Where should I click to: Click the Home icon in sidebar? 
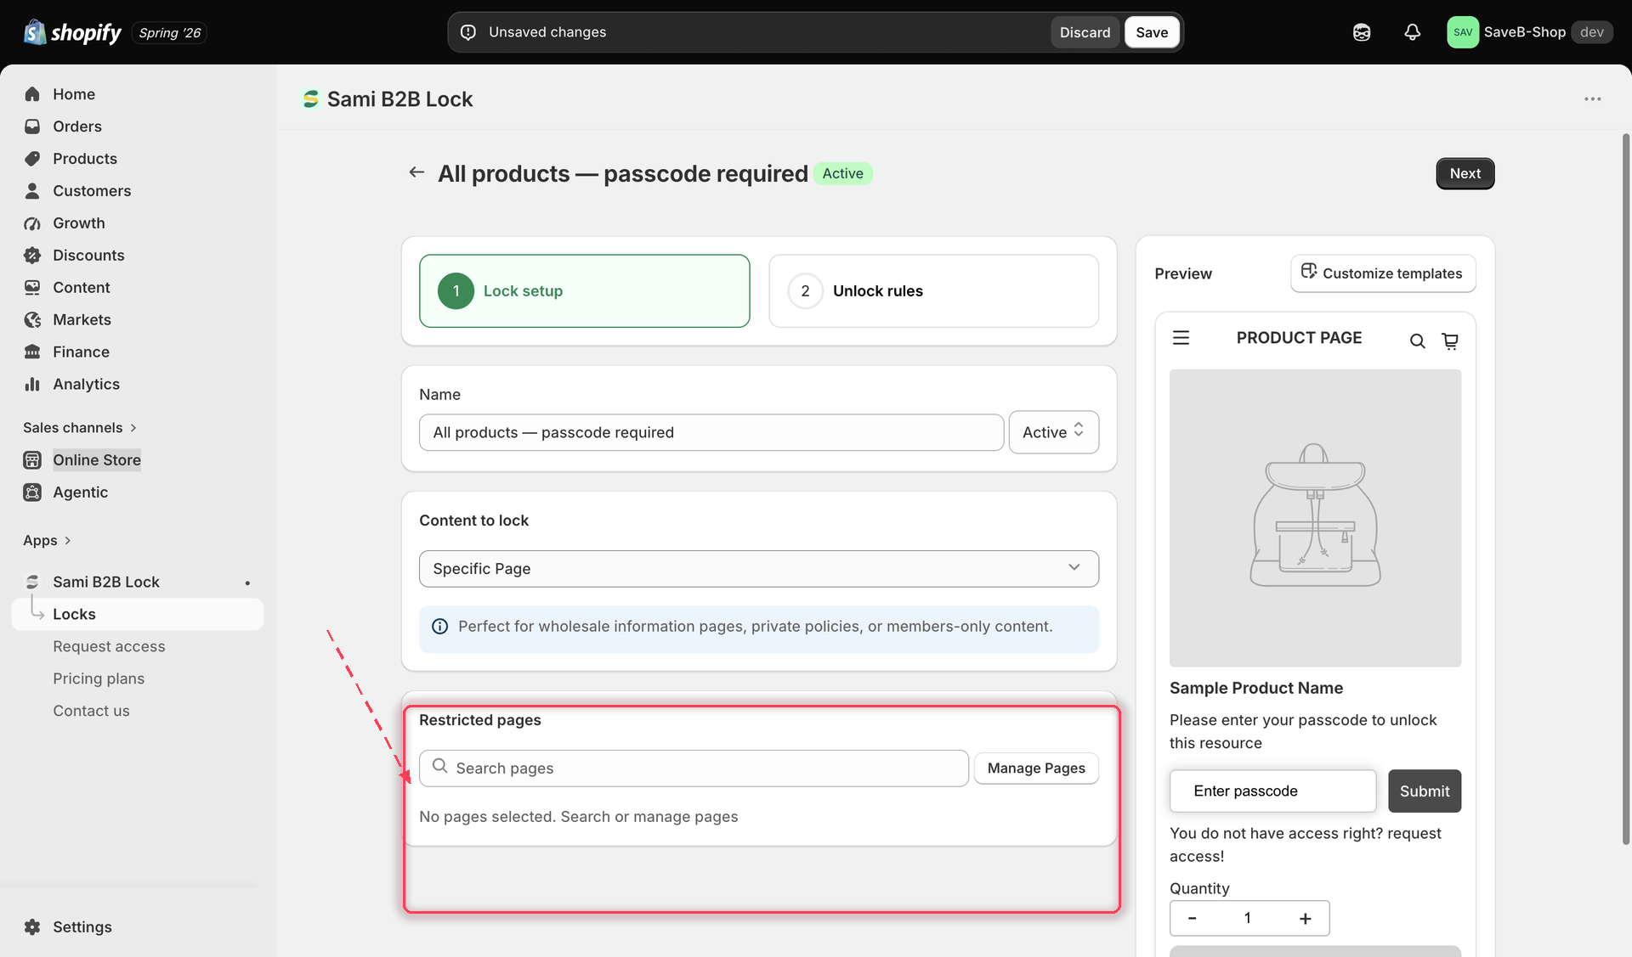pyautogui.click(x=32, y=94)
